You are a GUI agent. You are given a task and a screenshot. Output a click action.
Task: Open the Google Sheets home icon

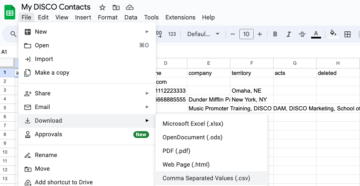10,12
